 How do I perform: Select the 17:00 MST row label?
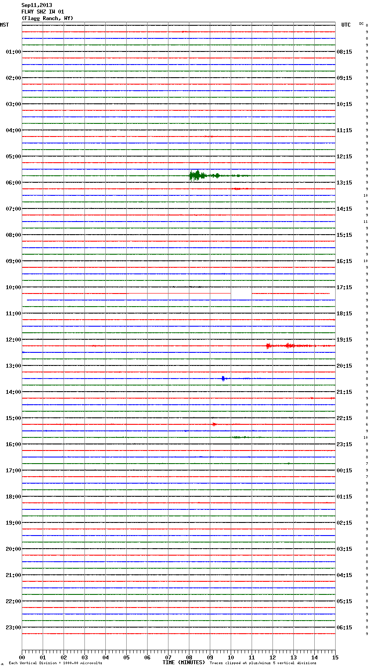click(x=13, y=471)
